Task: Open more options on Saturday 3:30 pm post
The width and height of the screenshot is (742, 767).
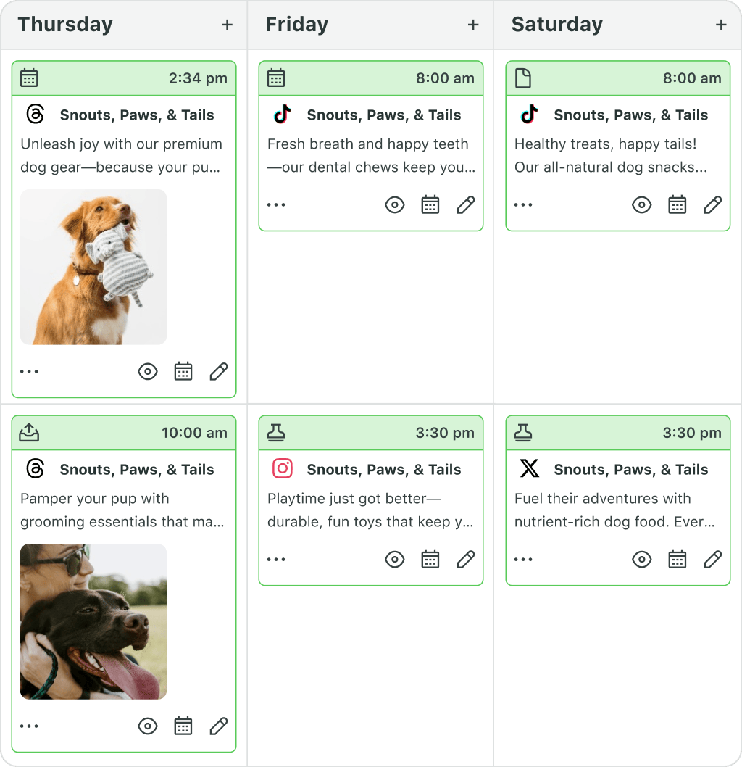Action: [x=524, y=560]
